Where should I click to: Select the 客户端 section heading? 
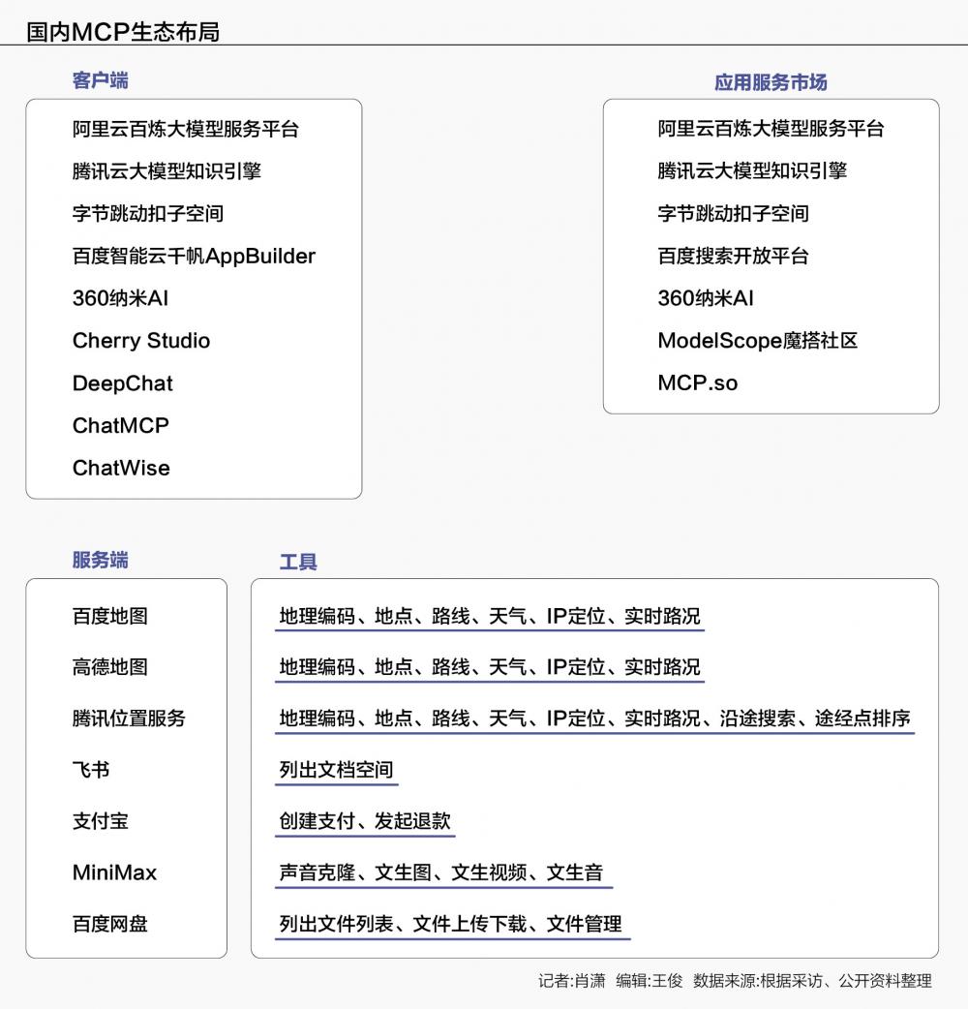(x=101, y=80)
